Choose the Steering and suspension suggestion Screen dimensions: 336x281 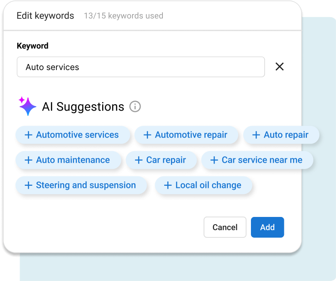(x=81, y=185)
